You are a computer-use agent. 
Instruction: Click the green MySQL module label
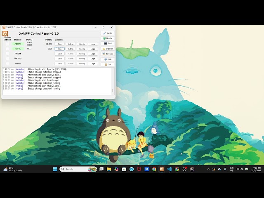pos(18,49)
